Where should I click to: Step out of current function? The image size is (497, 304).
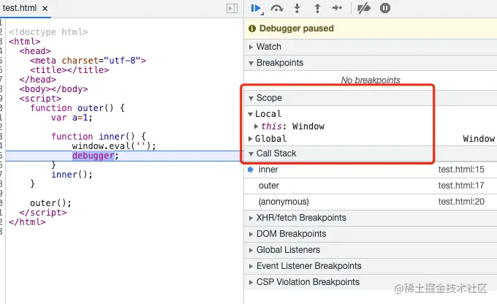(317, 8)
